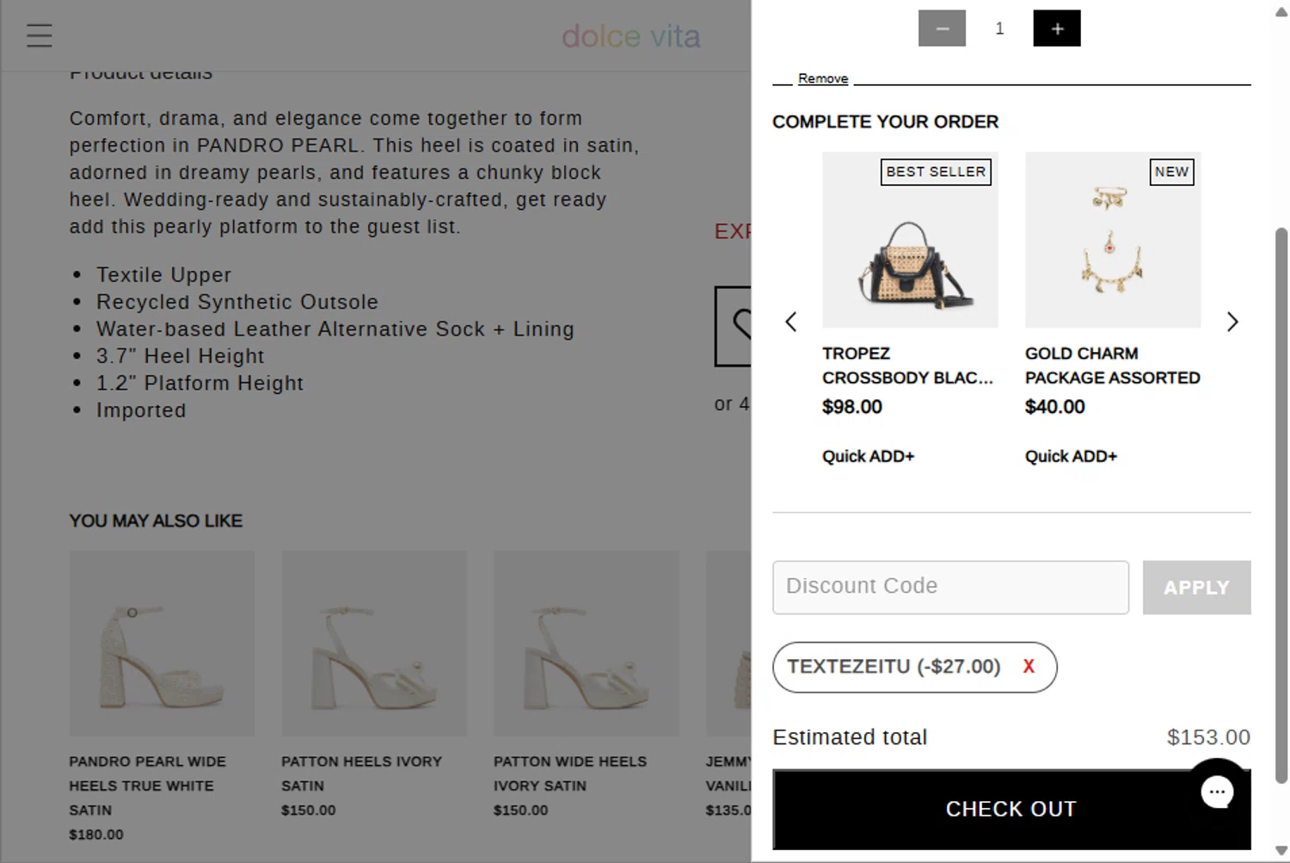Focus the Discount Code field

tap(950, 588)
